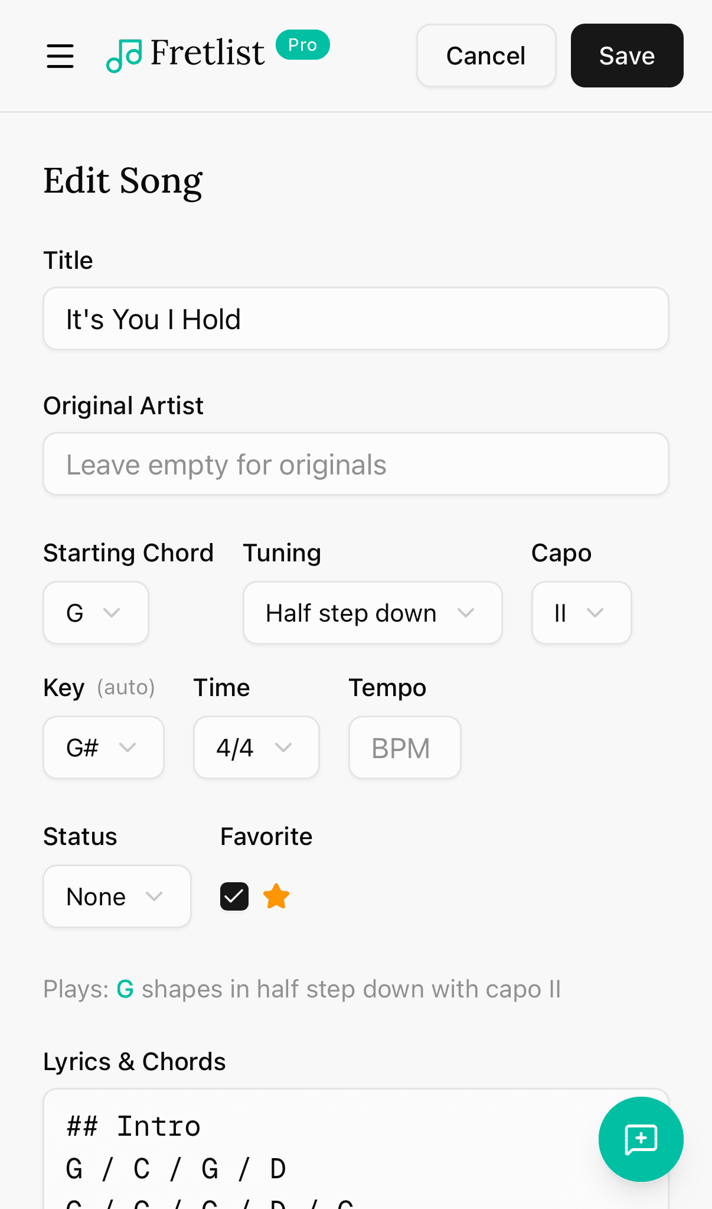Open the Status dropdown showing None

116,896
